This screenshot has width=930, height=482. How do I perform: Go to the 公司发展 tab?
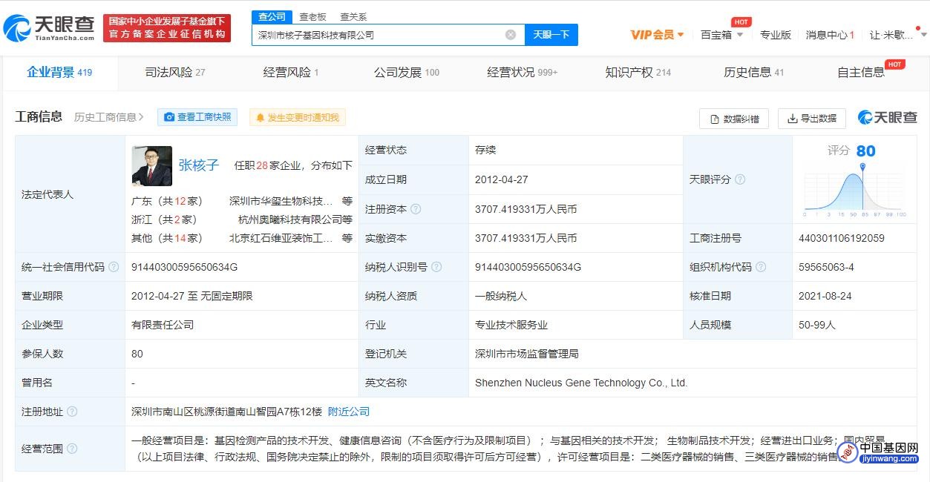pyautogui.click(x=407, y=72)
